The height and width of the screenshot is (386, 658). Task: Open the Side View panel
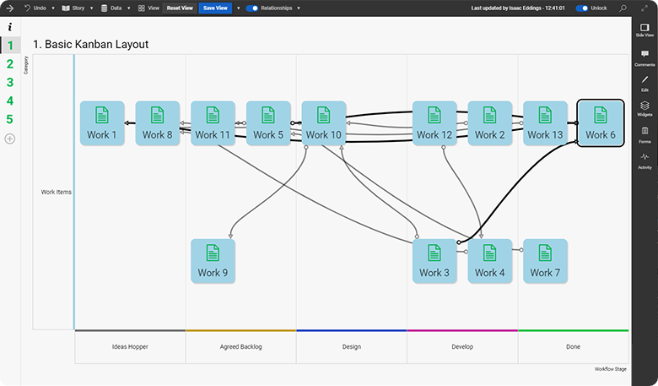645,31
